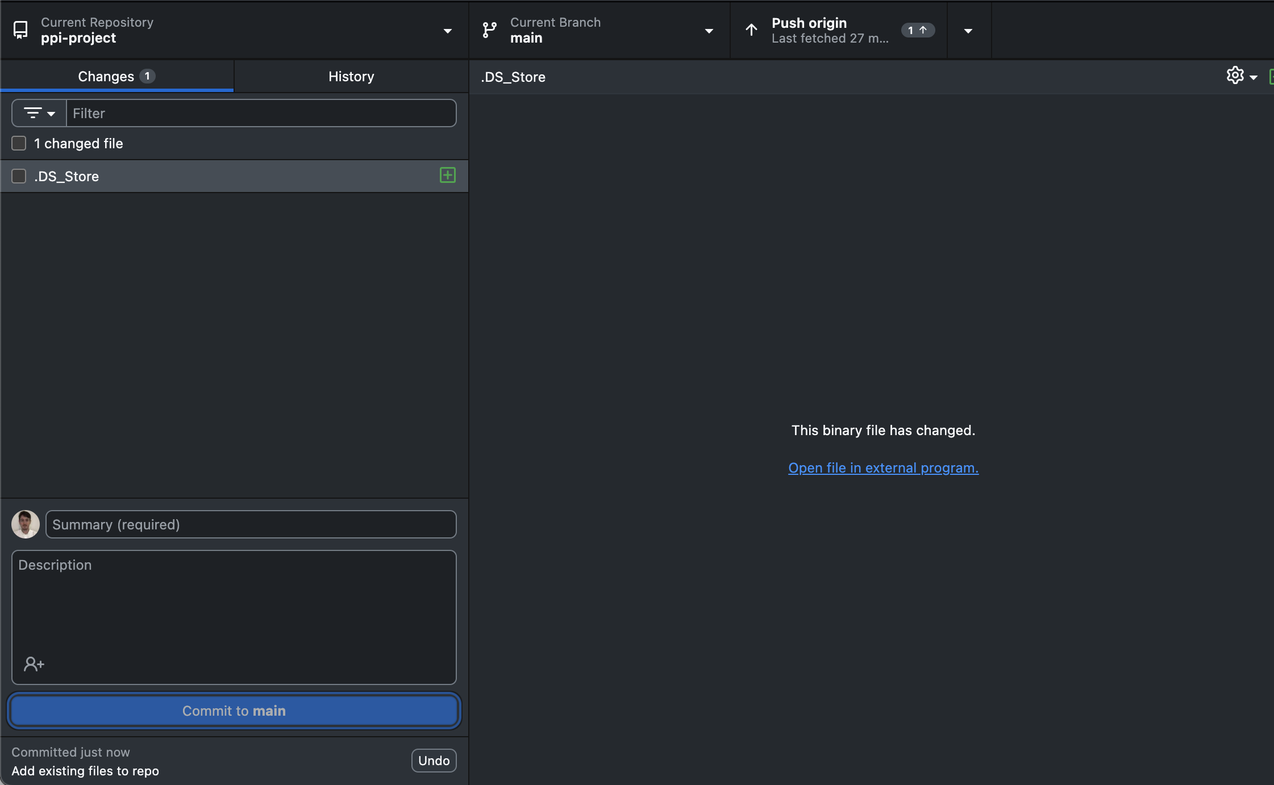Image resolution: width=1274 pixels, height=785 pixels.
Task: Click the repository icon beside ppi-project
Action: tap(20, 30)
